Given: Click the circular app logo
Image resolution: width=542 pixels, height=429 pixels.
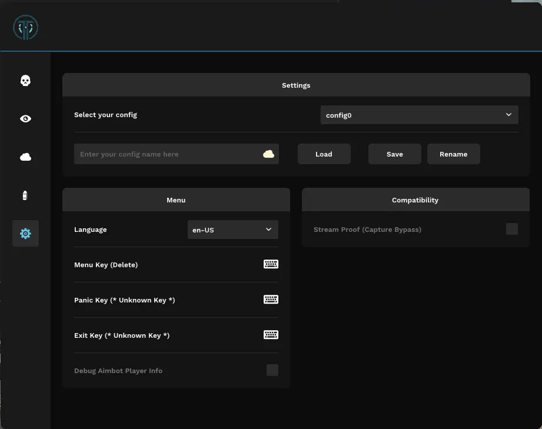Looking at the screenshot, I should [x=25, y=27].
